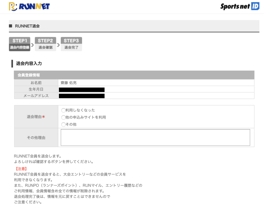Click the 退会内容入力 section heading
Screen dimensions: 264x209
click(x=29, y=63)
